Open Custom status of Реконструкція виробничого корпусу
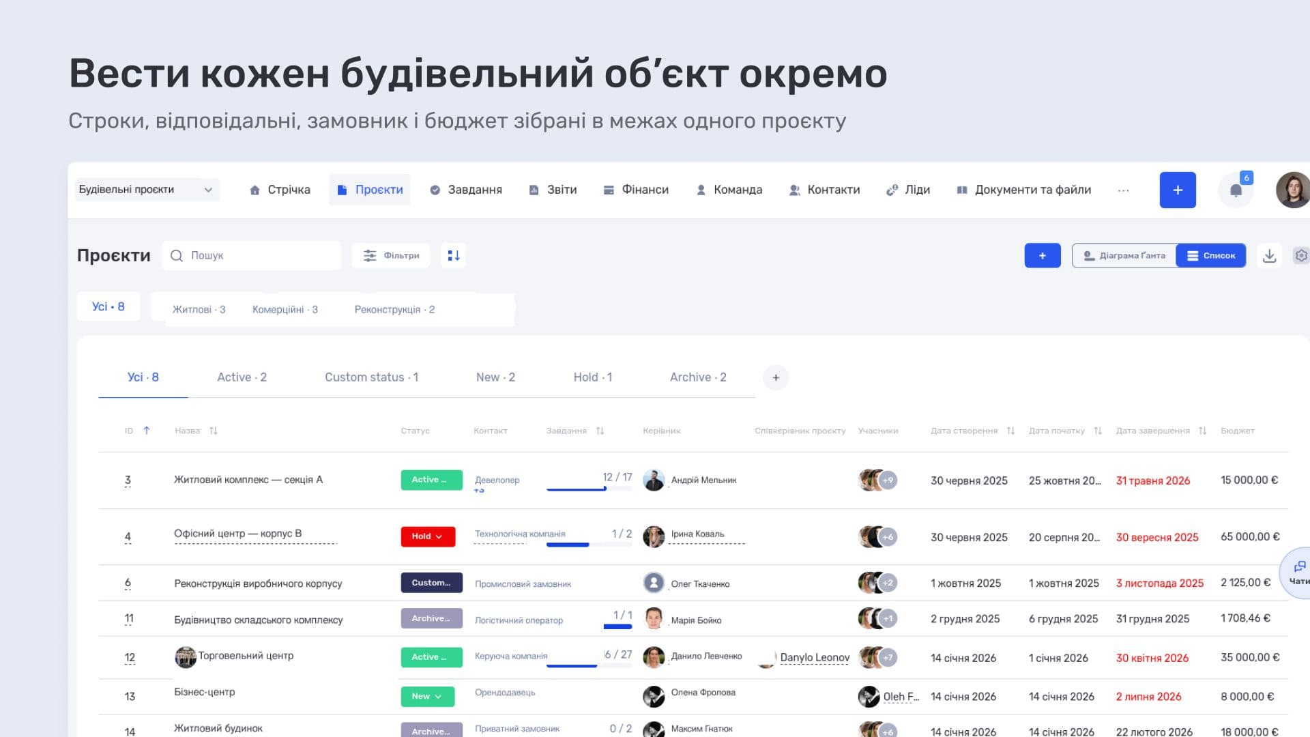 (x=431, y=583)
